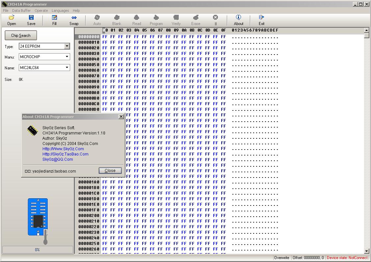Open the Http://Www.SkyGz.Com link

63,149
